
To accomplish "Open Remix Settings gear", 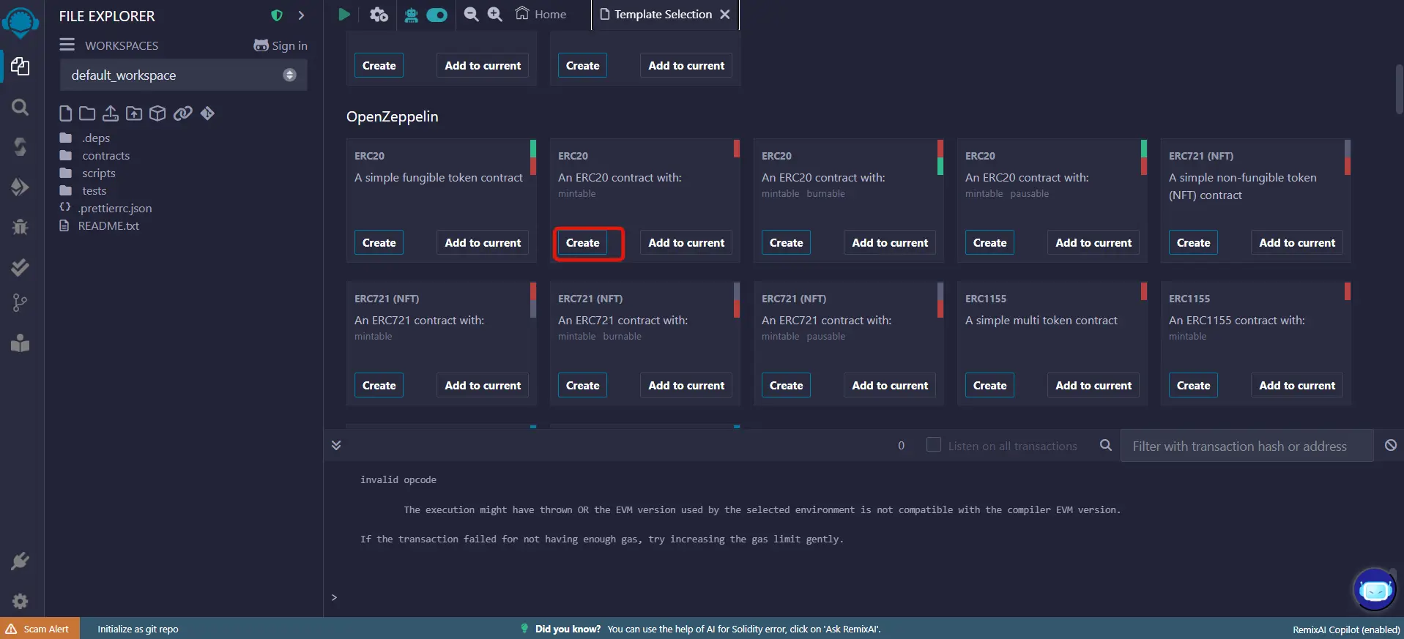I will pyautogui.click(x=21, y=601).
